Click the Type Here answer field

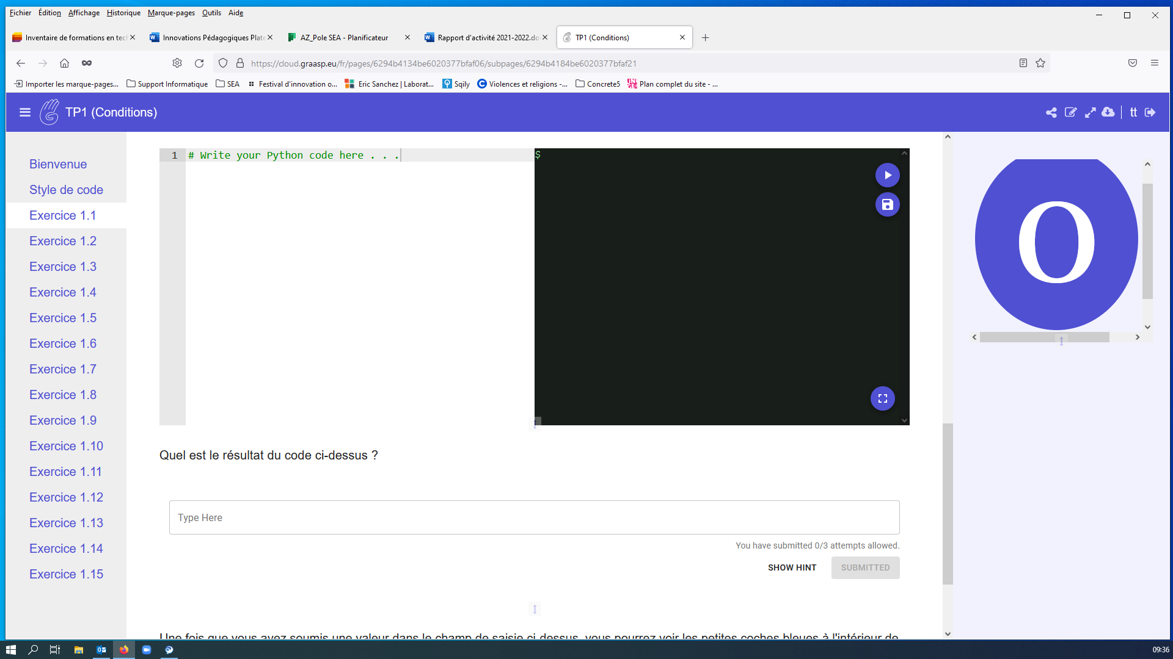tap(534, 517)
